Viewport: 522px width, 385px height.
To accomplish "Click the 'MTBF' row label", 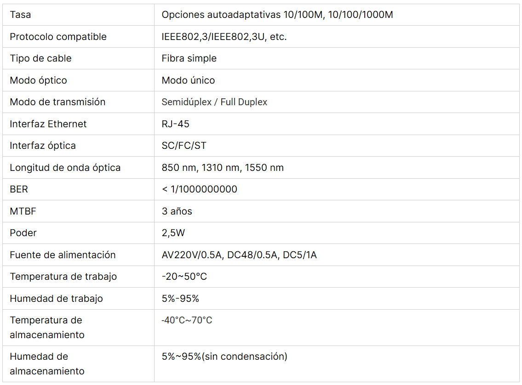I will point(23,211).
